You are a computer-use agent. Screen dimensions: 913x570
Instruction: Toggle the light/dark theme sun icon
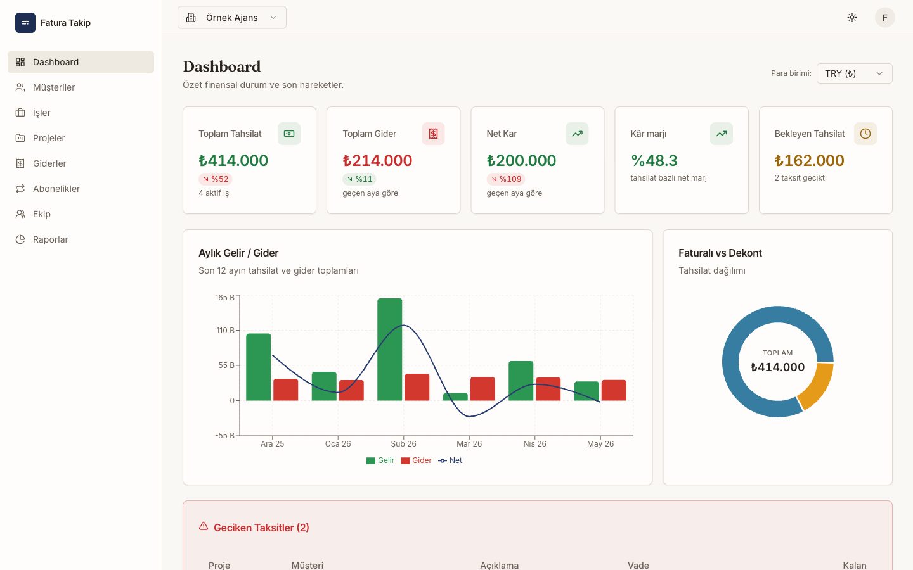852,18
